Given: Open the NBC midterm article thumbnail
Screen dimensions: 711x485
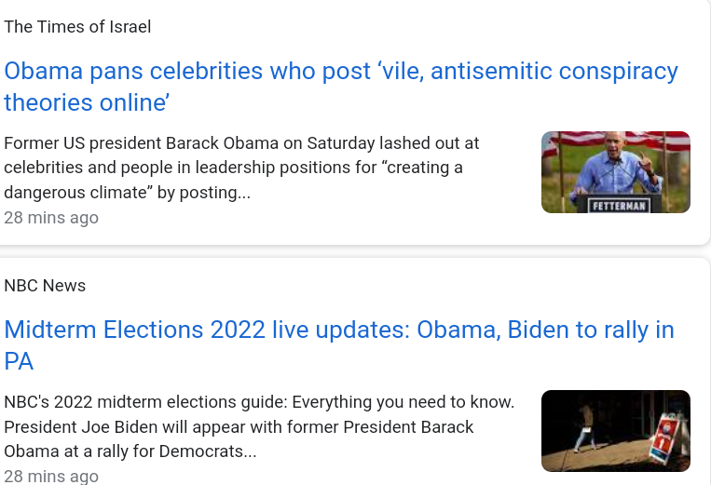Looking at the screenshot, I should (x=615, y=431).
